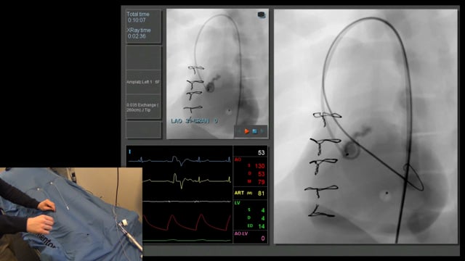The height and width of the screenshot is (261, 465).
Task: Stop the cine loop with the blue square button
Action: 255,131
